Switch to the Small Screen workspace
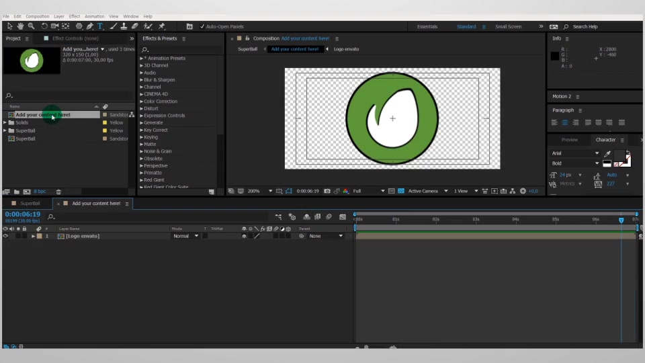This screenshot has height=363, width=645. tap(508, 26)
